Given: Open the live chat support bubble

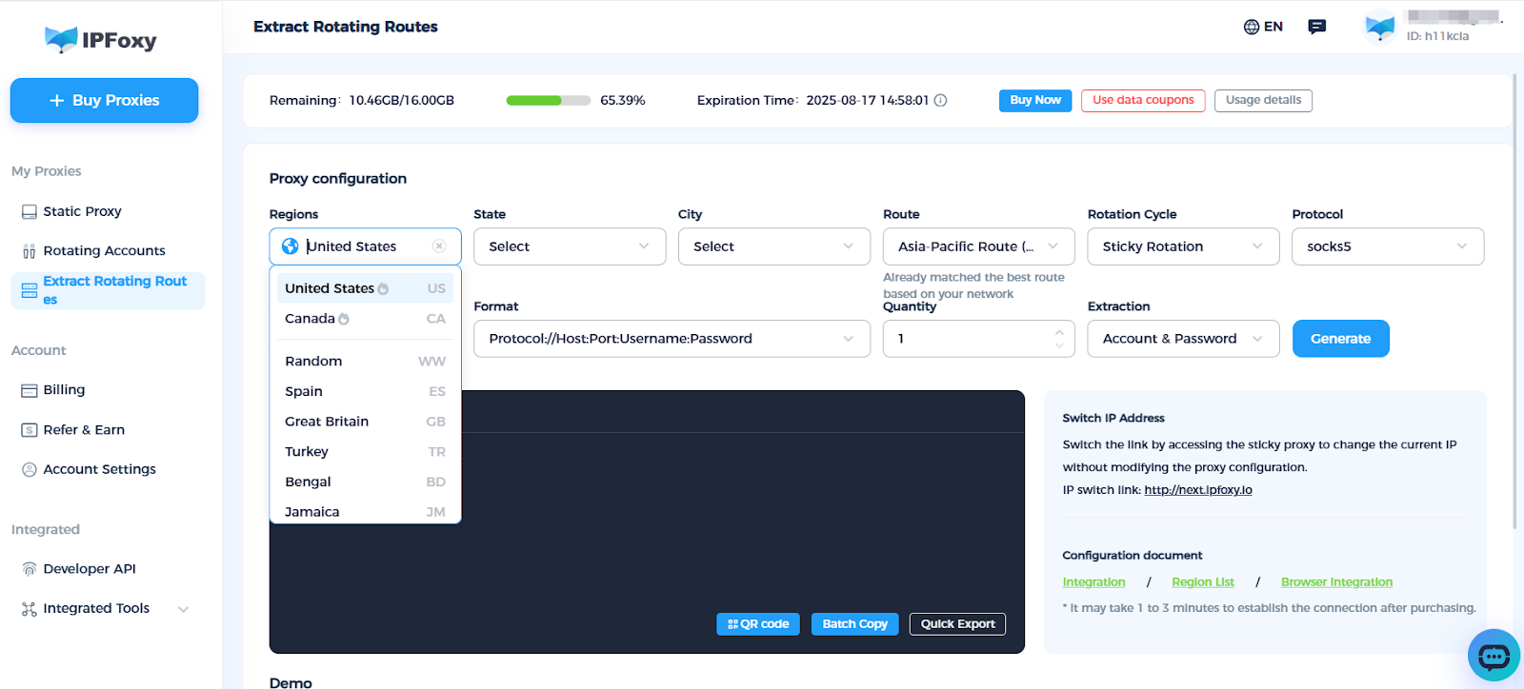Looking at the screenshot, I should 1493,656.
